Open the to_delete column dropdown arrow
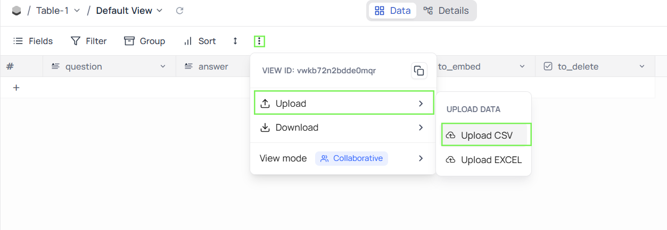 643,66
